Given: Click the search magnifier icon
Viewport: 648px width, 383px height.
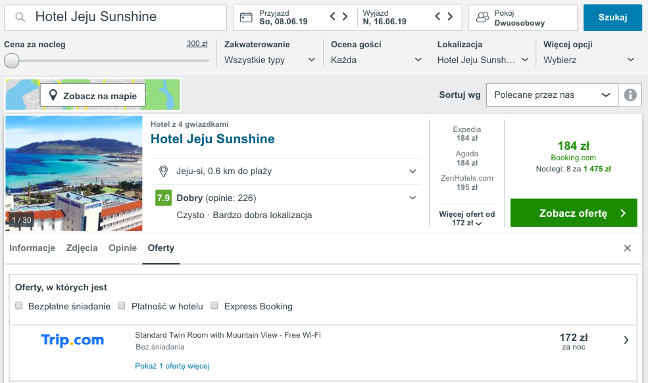Looking at the screenshot, I should coord(20,17).
